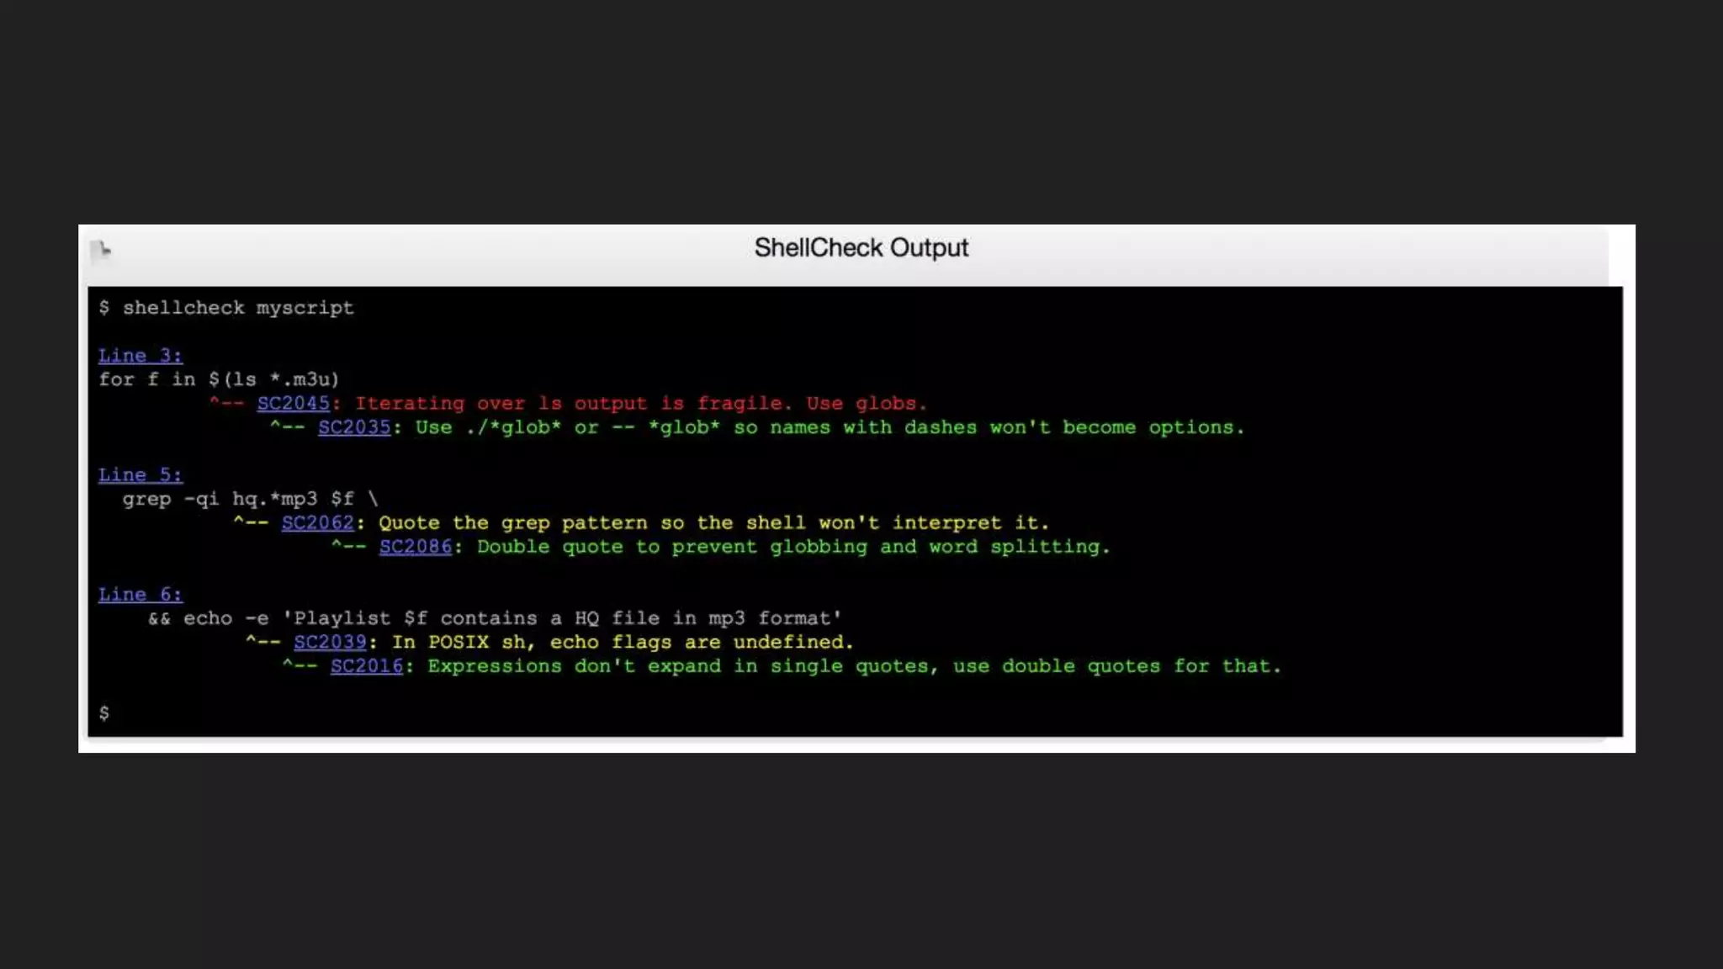1723x969 pixels.
Task: Open the SC2062 grep pattern link
Action: pos(317,523)
